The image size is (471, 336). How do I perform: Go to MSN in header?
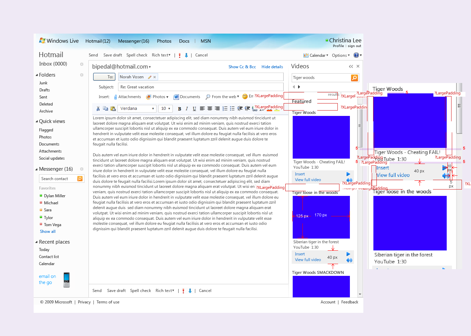206,41
